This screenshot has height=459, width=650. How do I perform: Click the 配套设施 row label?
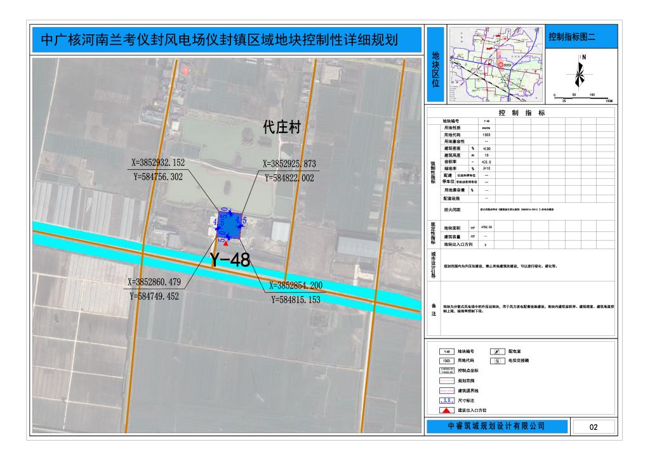(451, 198)
